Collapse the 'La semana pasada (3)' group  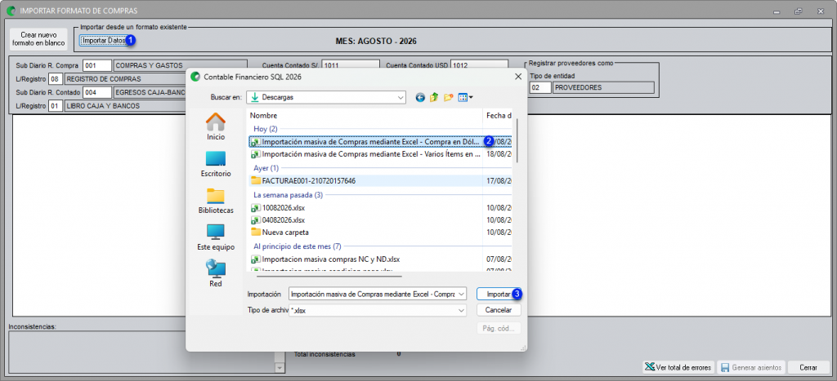tap(288, 195)
